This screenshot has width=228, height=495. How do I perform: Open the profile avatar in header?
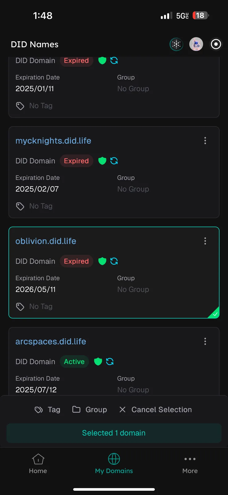196,44
